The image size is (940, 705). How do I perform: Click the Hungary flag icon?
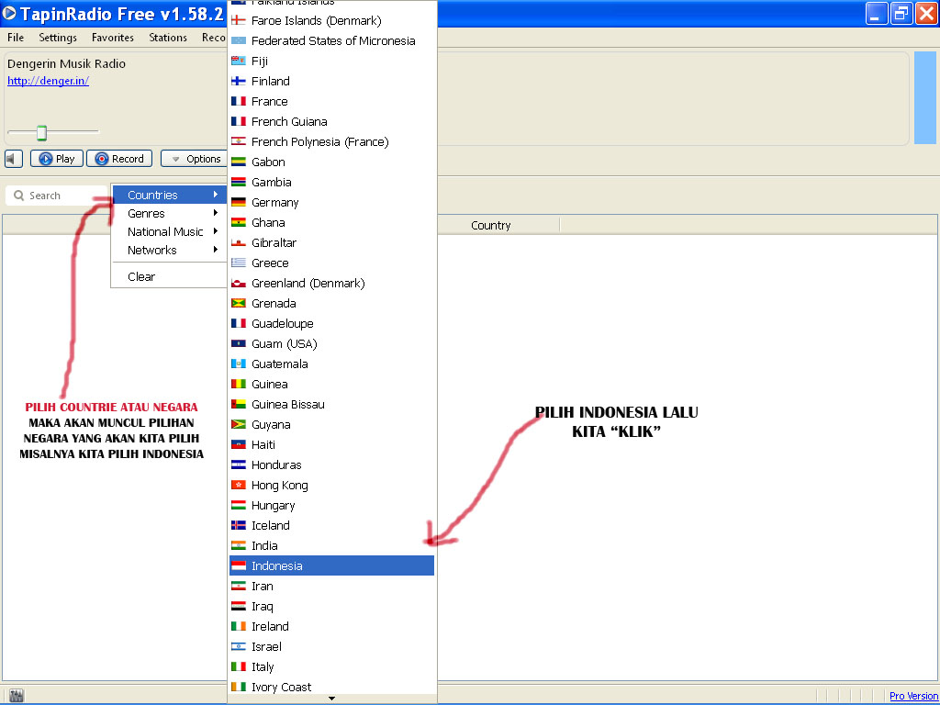pos(239,506)
